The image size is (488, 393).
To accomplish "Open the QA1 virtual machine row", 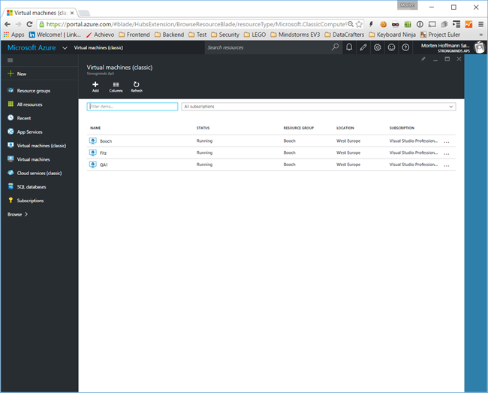I will (271, 165).
